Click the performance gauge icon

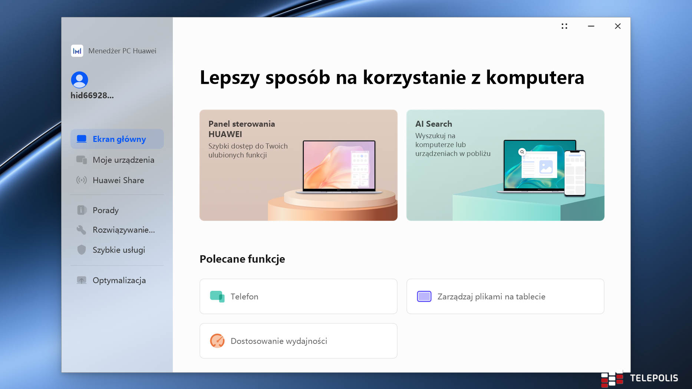click(217, 341)
